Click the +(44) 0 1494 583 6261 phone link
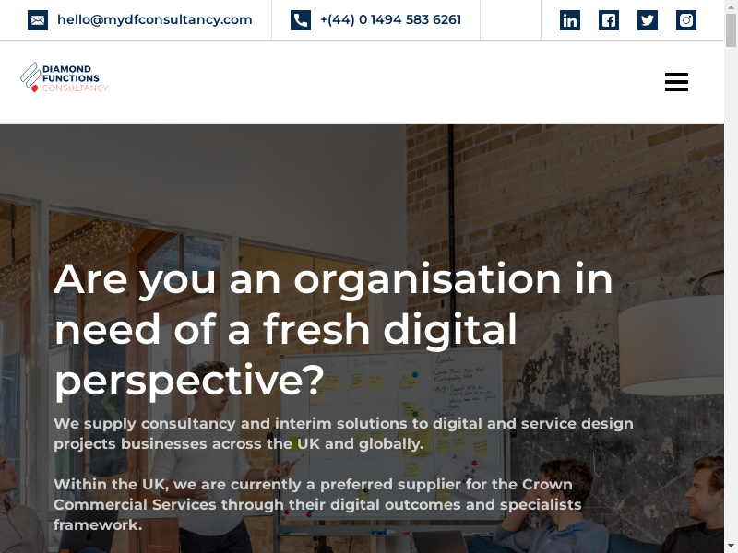The image size is (738, 553). coord(390,19)
